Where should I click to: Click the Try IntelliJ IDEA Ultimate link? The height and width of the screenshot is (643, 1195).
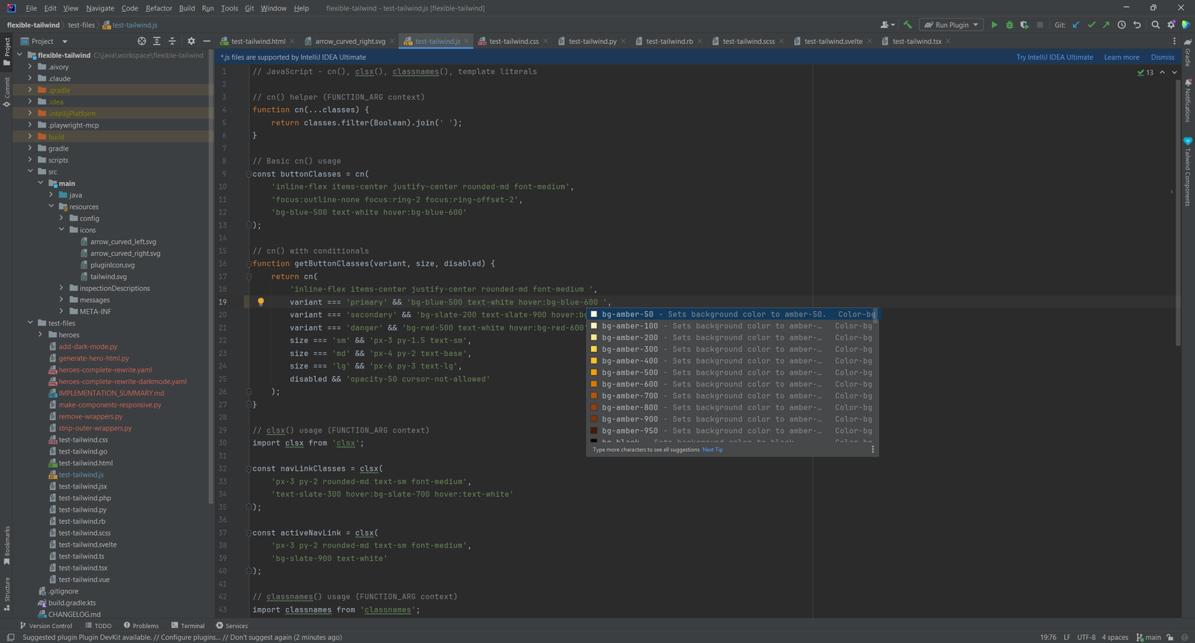point(1055,57)
